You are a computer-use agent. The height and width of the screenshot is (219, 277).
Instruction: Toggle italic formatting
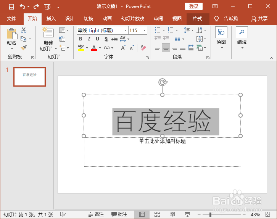click(89, 39)
